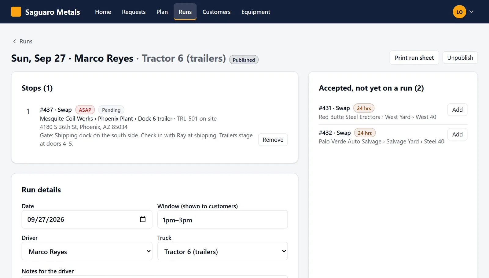489x278 pixels.
Task: Open the LO user avatar menu
Action: [x=459, y=12]
